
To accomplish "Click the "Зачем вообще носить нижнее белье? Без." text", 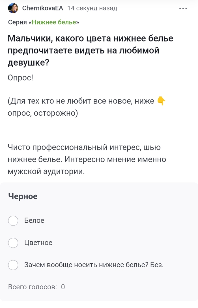I will tap(94, 265).
